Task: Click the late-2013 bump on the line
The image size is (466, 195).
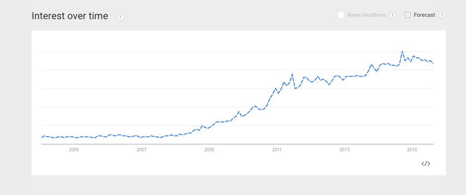Action: (x=371, y=64)
